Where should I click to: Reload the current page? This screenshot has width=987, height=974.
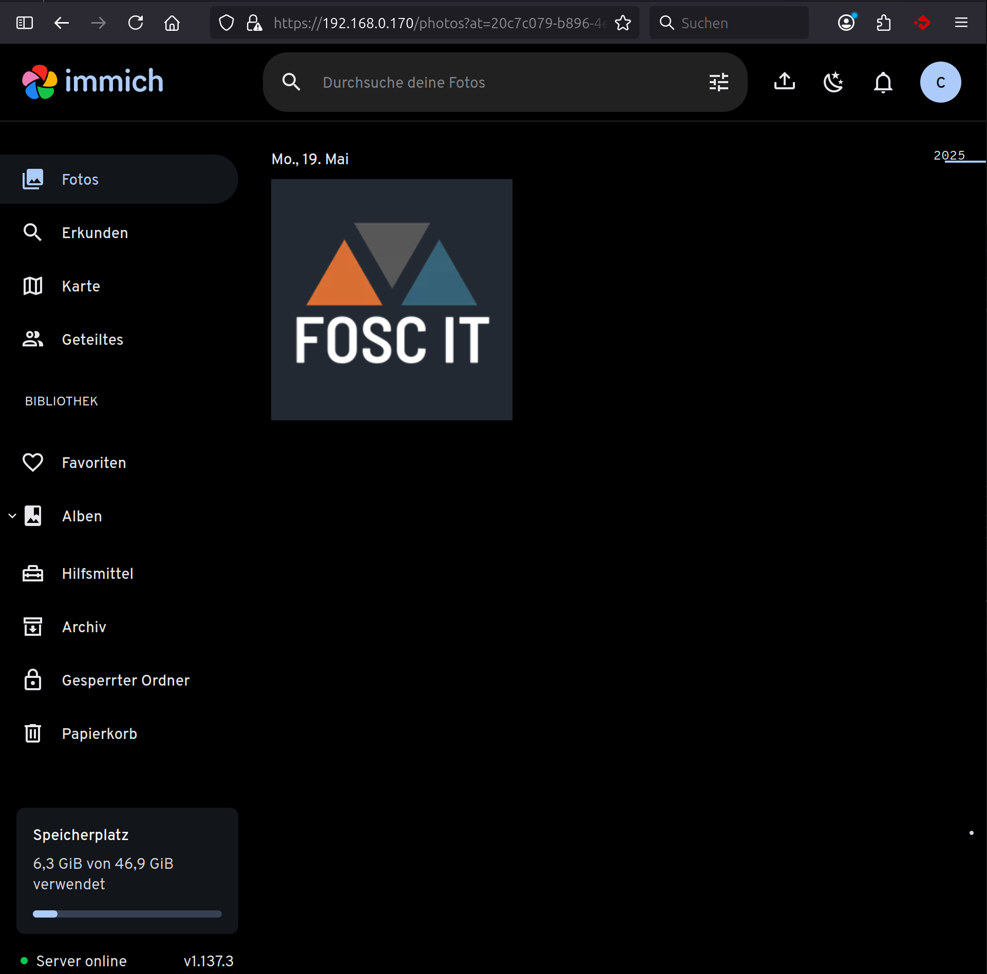click(136, 23)
